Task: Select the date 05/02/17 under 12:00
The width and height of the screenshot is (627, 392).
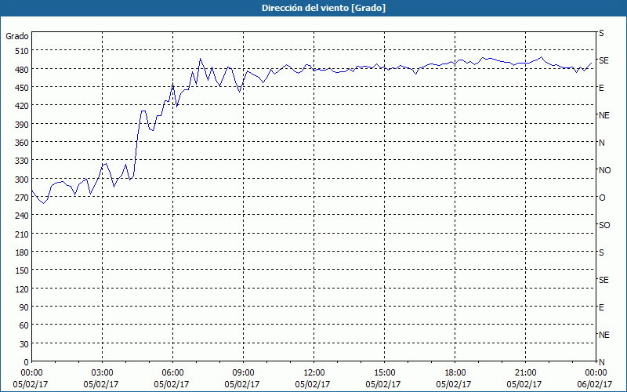Action: 312,384
